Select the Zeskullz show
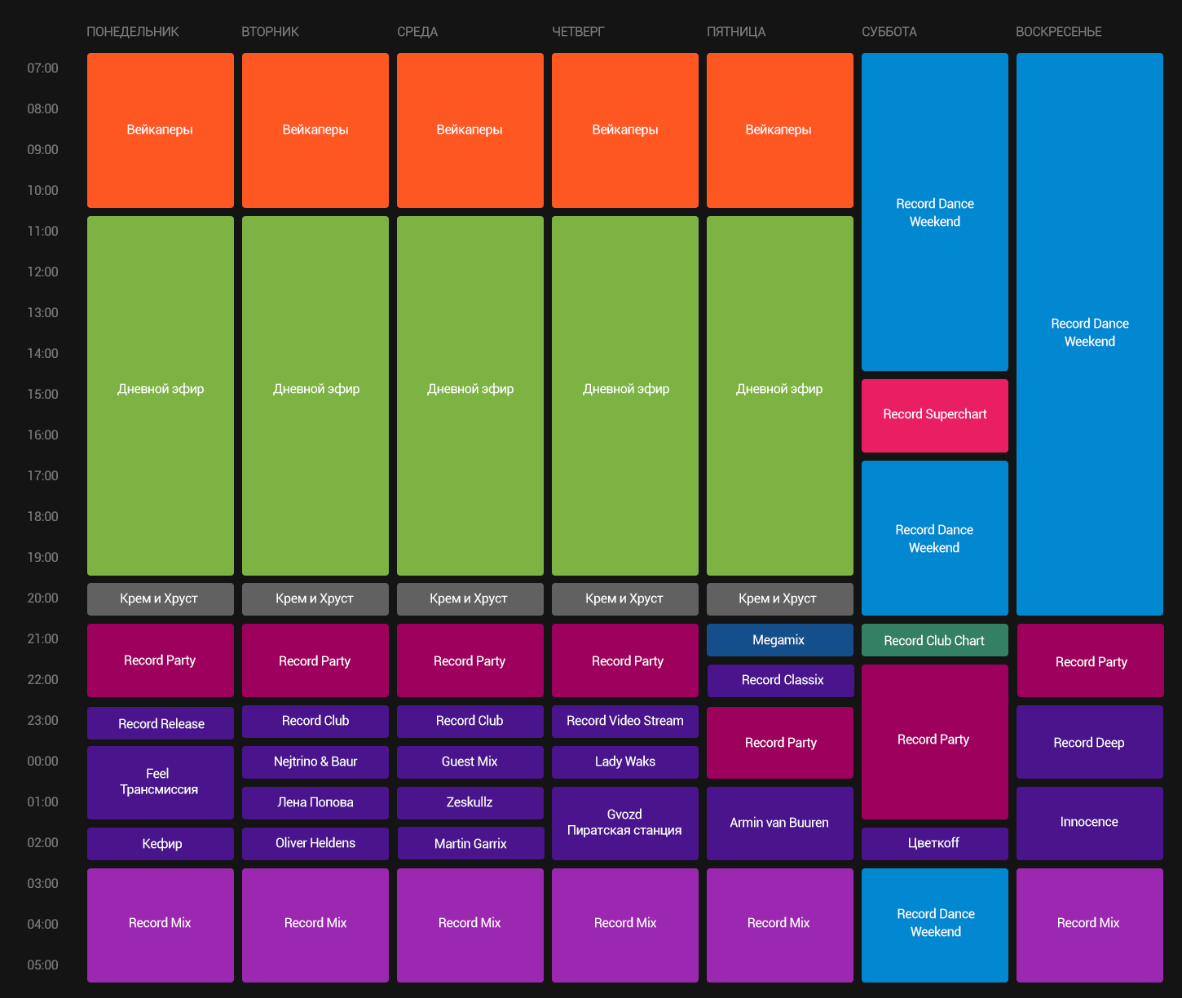The height and width of the screenshot is (998, 1182). (470, 803)
